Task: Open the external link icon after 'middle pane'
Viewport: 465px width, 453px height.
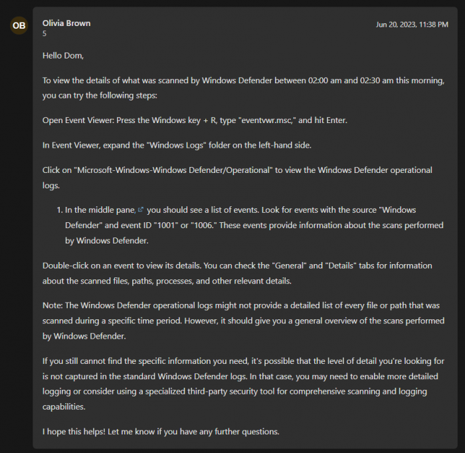Action: [141, 210]
